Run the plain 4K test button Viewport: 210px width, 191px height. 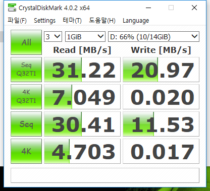26,151
